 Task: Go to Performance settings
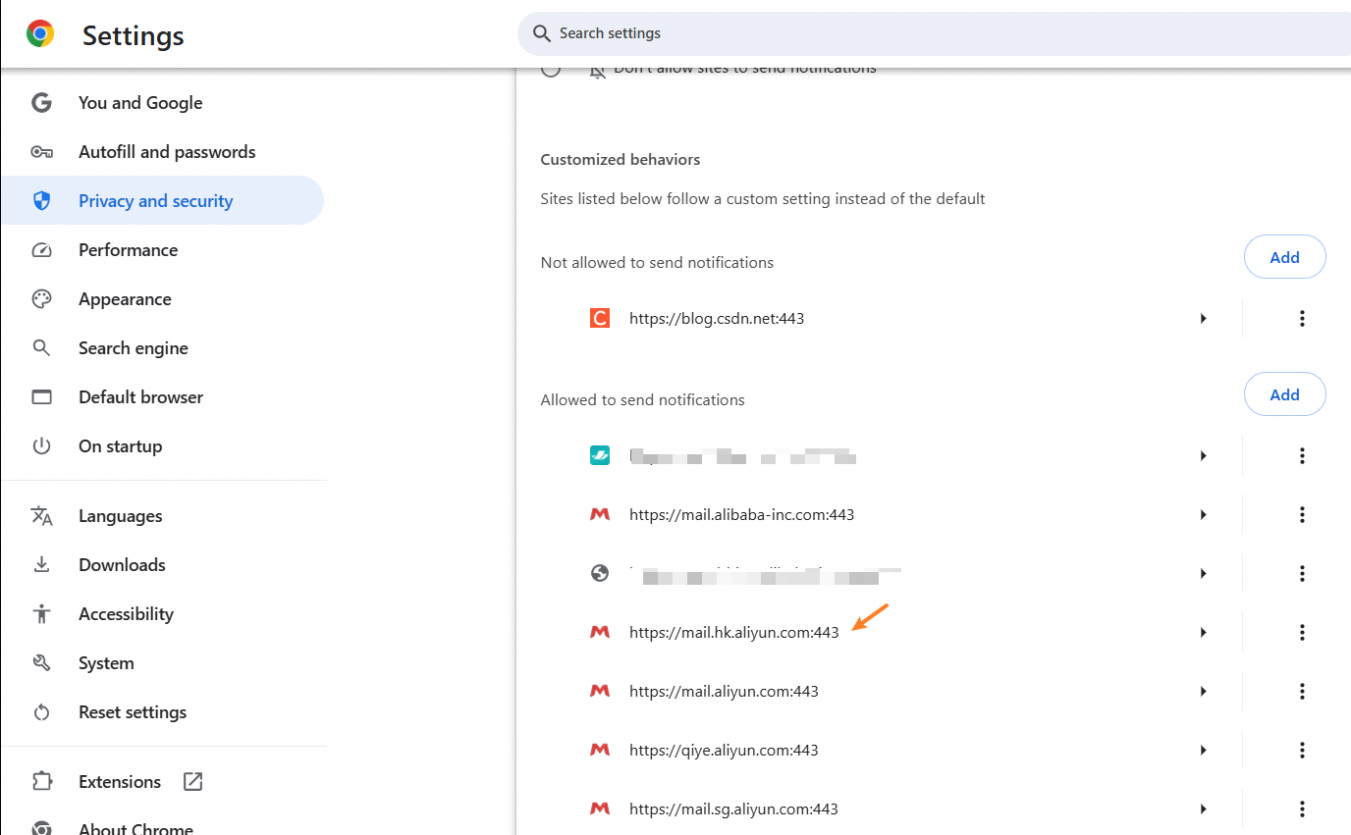click(x=128, y=250)
